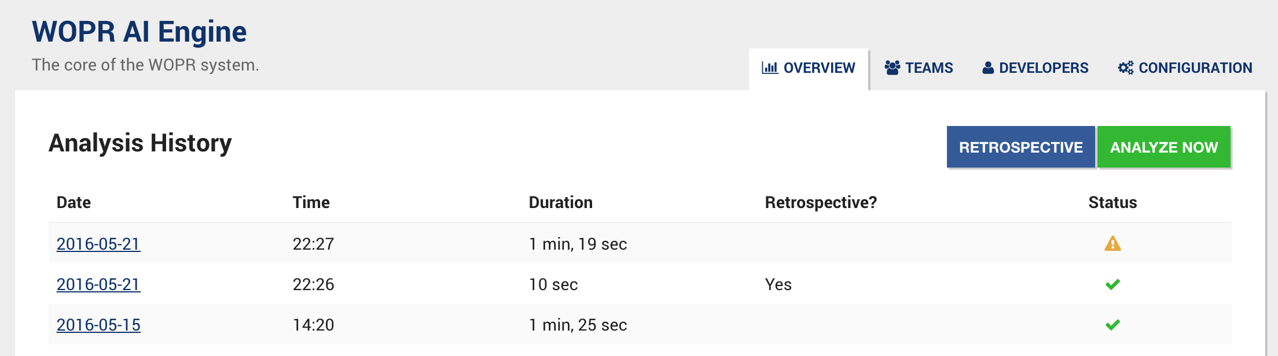
Task: Click the WOPR AI Engine project title
Action: coord(139,32)
